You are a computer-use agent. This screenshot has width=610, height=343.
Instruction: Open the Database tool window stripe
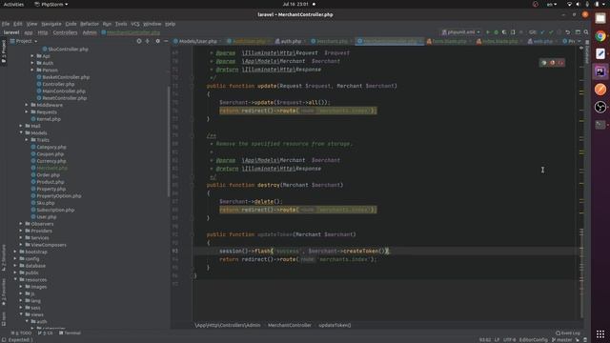pos(587,52)
